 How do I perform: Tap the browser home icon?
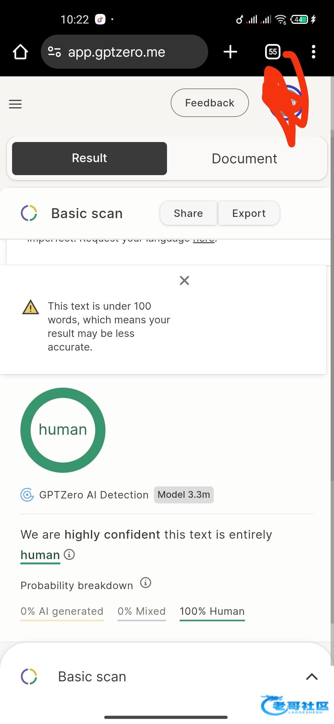click(x=20, y=52)
